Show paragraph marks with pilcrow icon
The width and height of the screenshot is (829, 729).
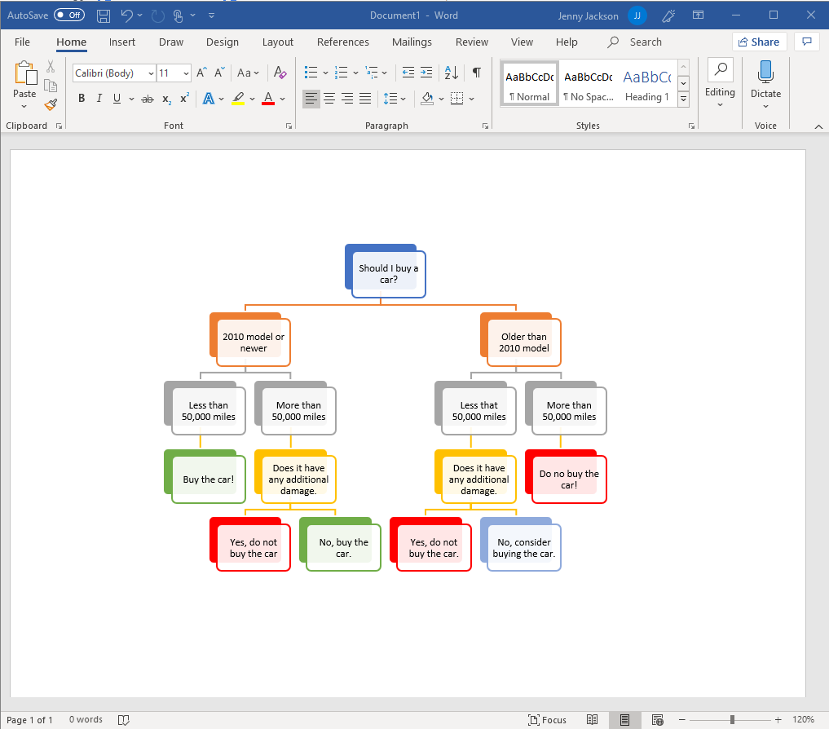click(x=476, y=73)
